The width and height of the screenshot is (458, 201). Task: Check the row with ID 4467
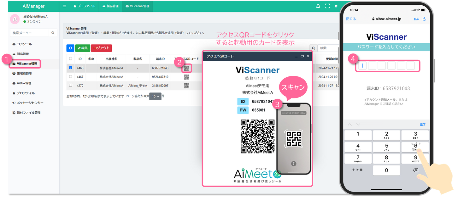click(70, 76)
